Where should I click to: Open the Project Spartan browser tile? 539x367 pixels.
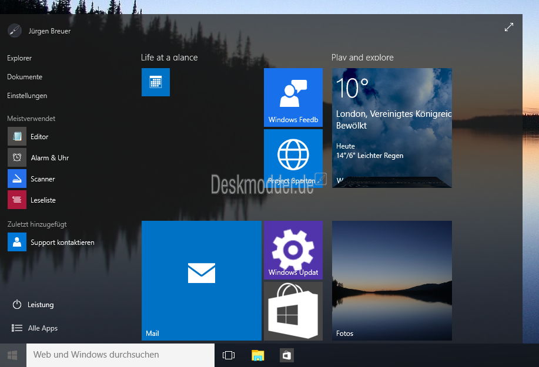coord(293,159)
